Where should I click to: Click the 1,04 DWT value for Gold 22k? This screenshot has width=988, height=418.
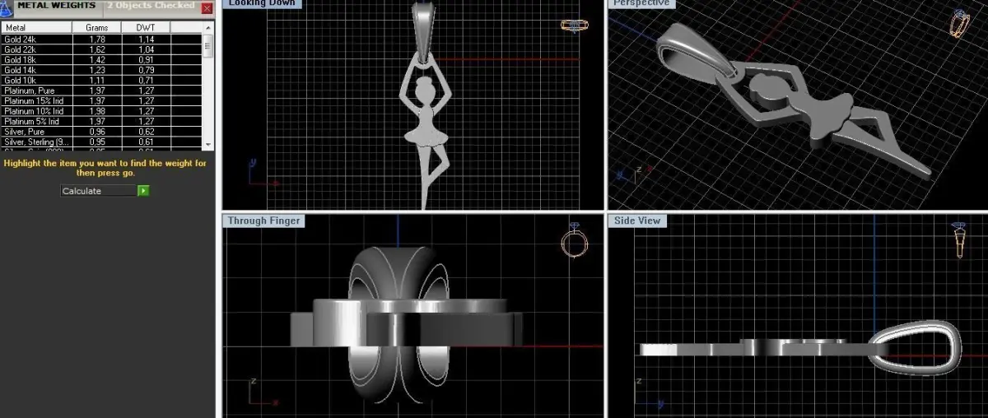pyautogui.click(x=146, y=49)
